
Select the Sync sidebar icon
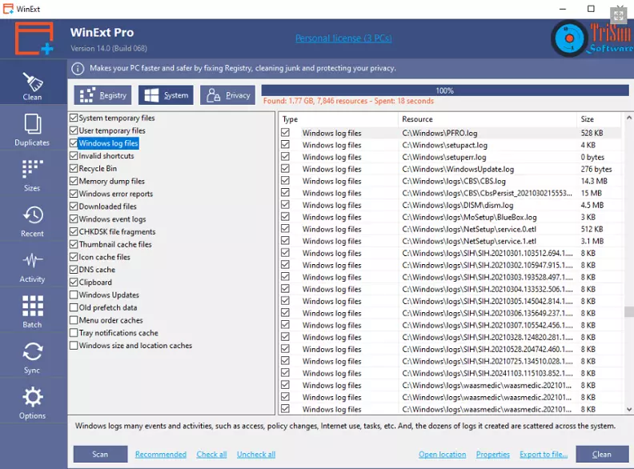pos(32,358)
